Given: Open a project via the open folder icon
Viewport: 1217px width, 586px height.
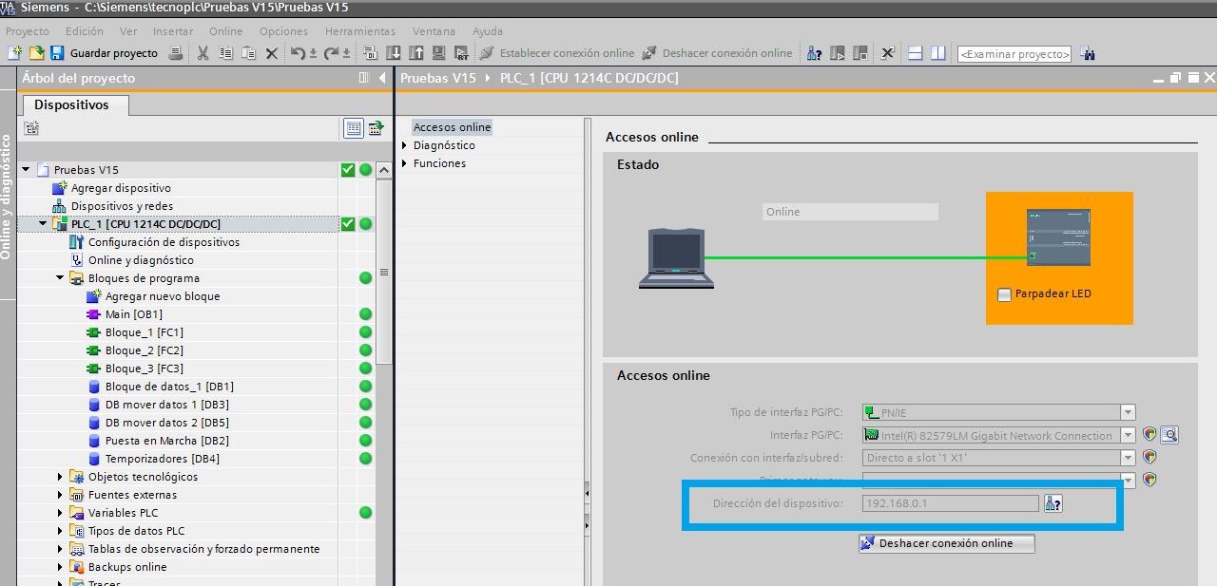Looking at the screenshot, I should click(36, 53).
